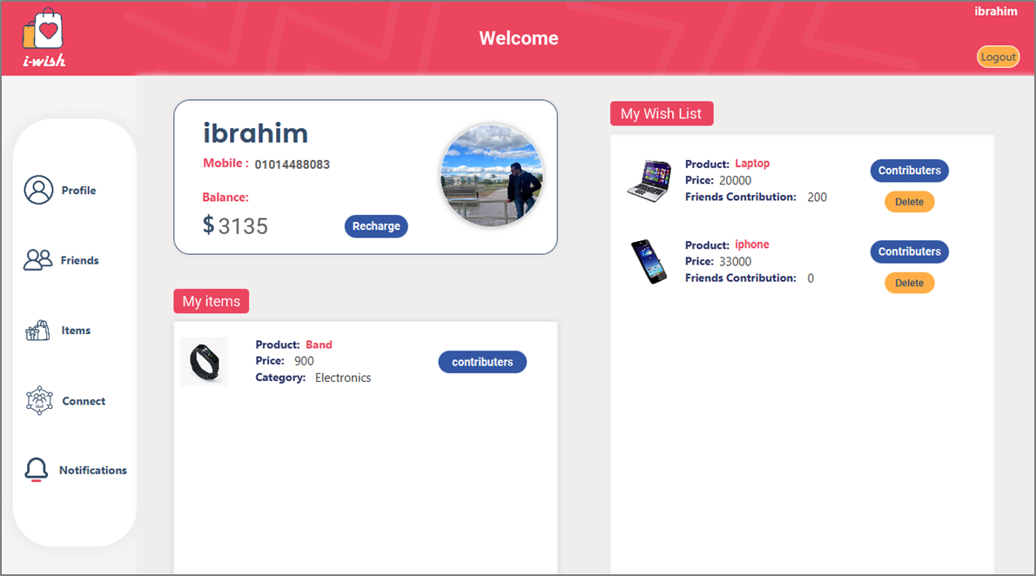1036x576 pixels.
Task: Click the Band product thumbnail image
Action: (203, 360)
